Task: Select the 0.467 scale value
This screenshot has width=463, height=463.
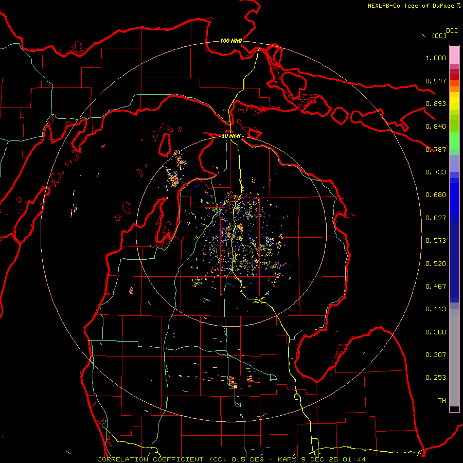Action: coord(436,287)
